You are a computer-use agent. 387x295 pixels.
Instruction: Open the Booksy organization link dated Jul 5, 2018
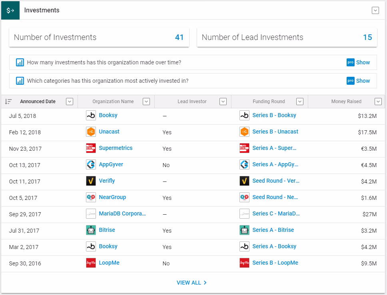point(108,115)
